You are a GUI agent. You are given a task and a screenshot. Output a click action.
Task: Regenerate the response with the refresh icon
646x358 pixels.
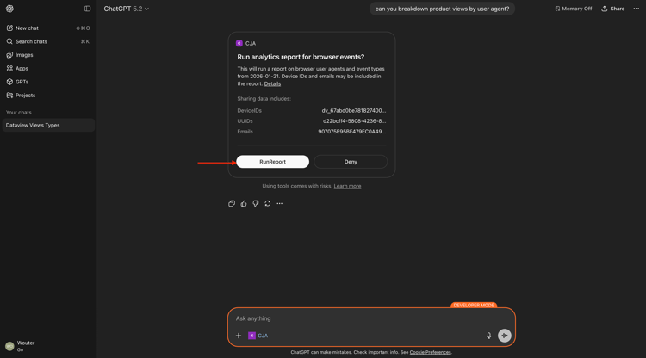tap(267, 203)
